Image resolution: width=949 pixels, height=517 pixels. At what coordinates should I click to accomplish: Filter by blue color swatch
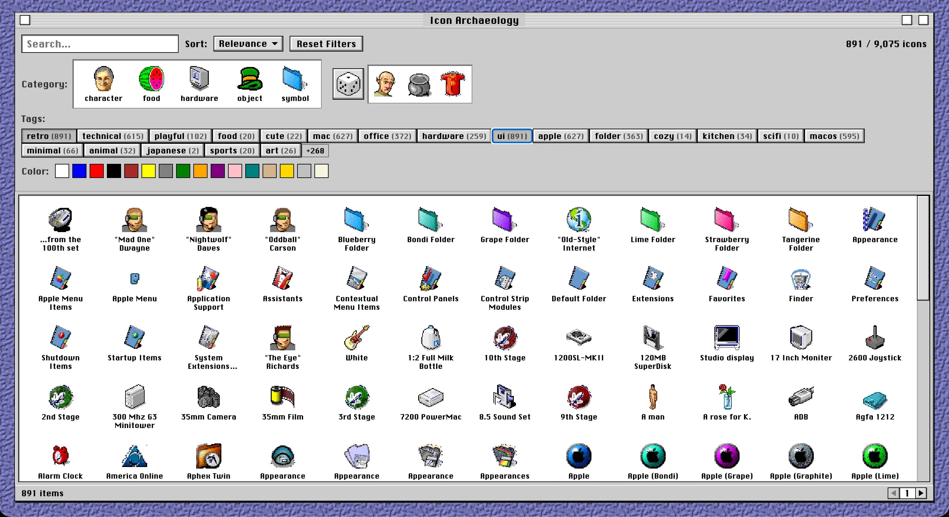(79, 171)
